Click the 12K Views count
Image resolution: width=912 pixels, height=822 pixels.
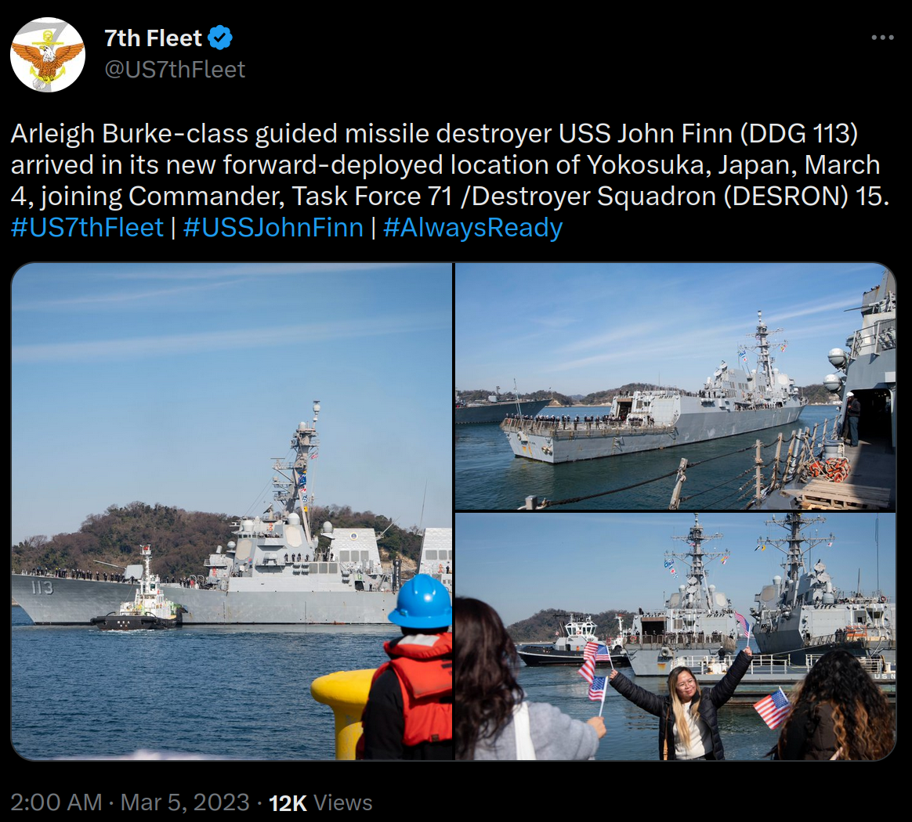point(320,802)
